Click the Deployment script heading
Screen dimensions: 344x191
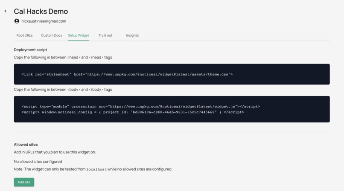point(30,50)
